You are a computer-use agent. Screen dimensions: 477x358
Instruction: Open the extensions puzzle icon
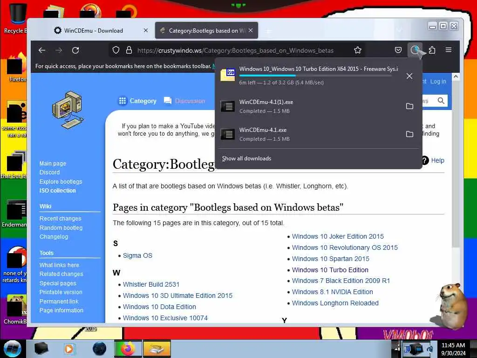pyautogui.click(x=432, y=50)
